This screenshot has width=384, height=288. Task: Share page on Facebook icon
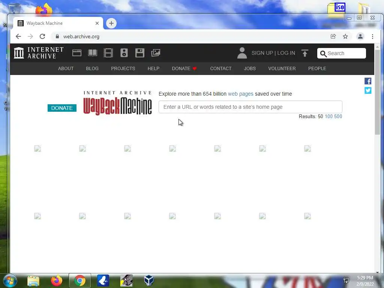pyautogui.click(x=368, y=81)
